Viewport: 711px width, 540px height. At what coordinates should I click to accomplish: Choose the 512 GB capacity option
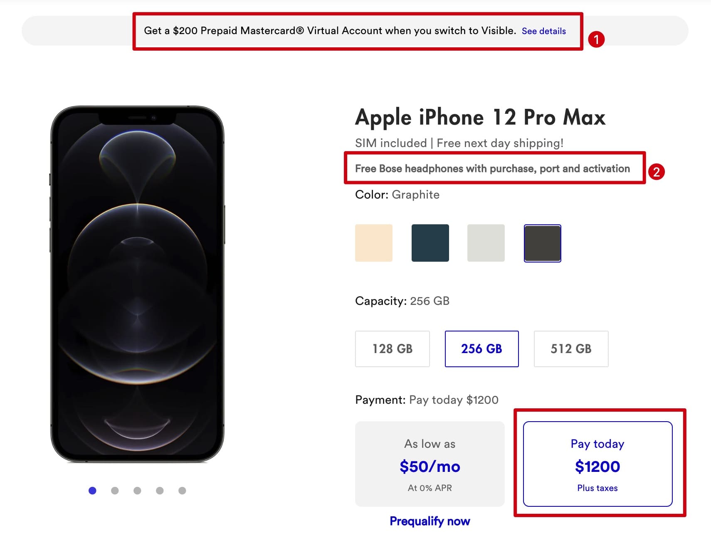point(570,349)
